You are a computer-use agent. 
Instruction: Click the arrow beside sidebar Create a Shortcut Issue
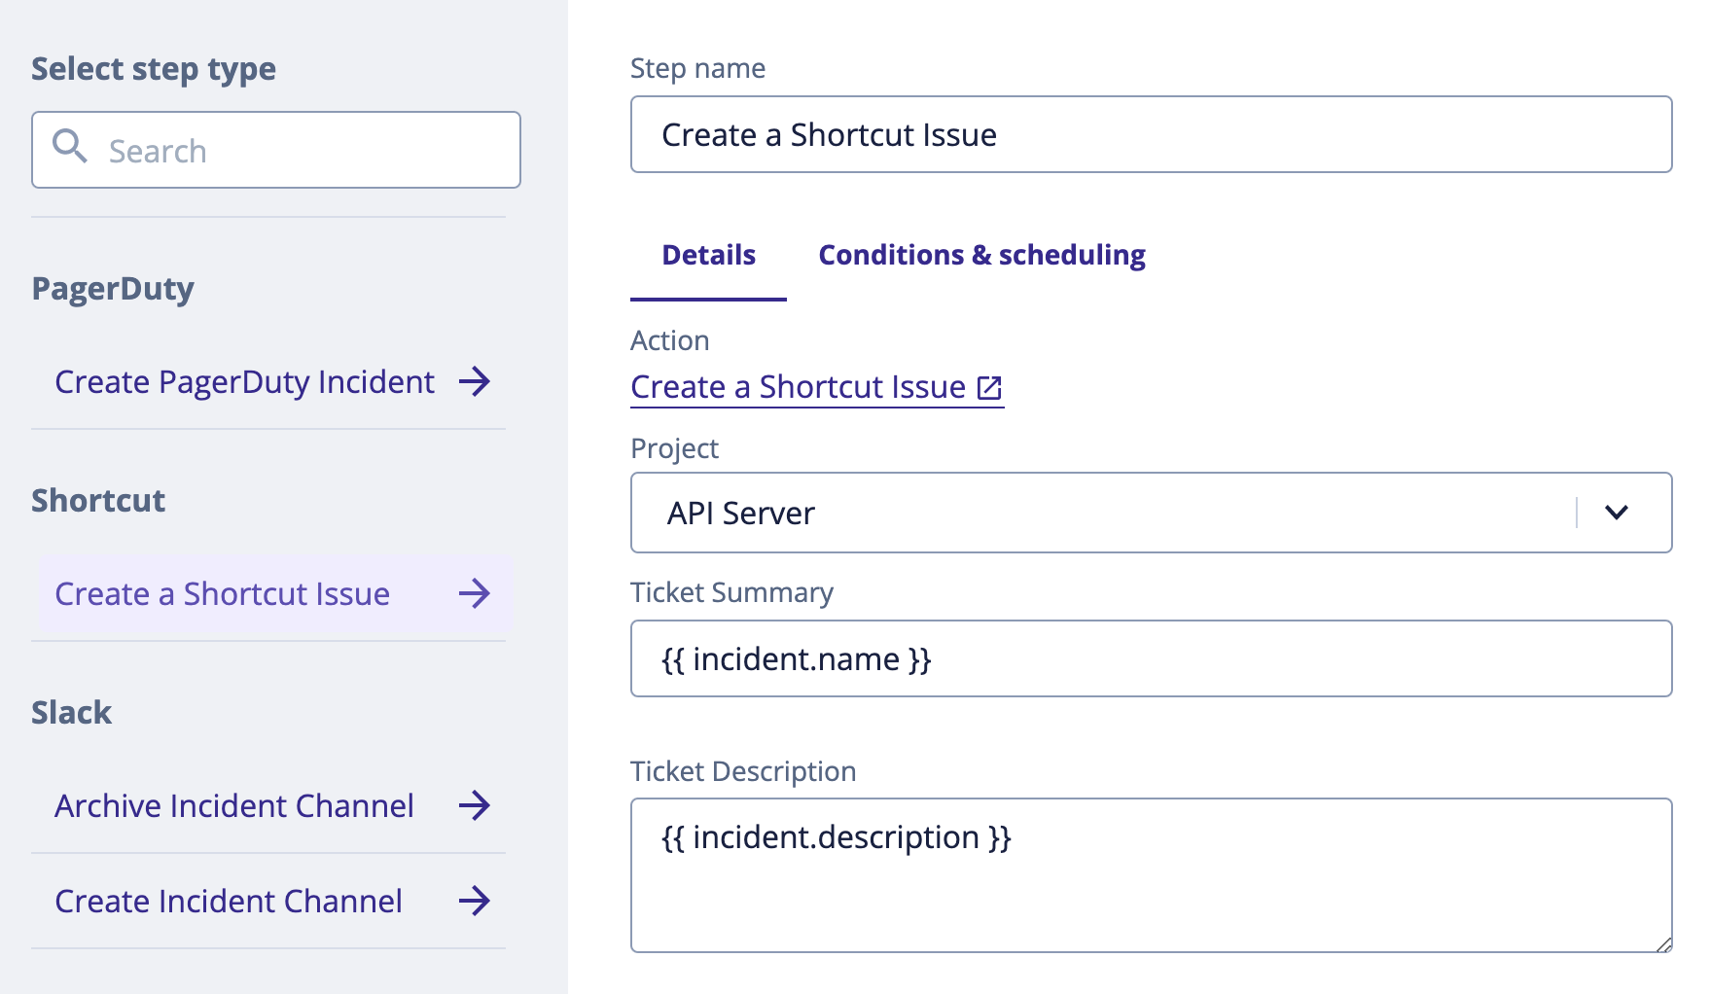coord(475,593)
